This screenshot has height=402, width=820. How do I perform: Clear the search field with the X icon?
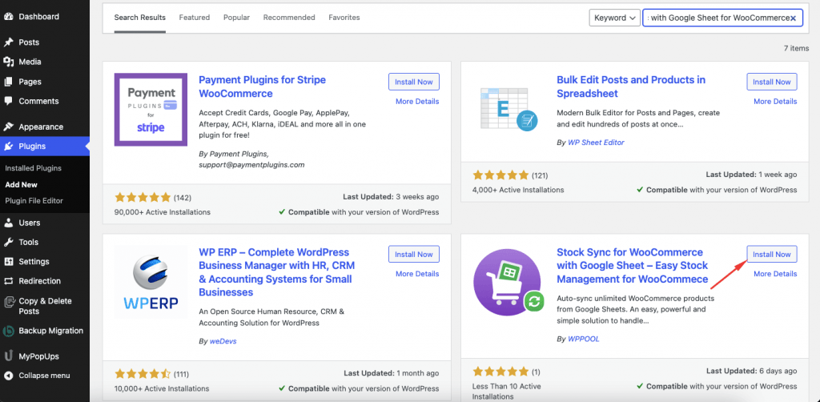[793, 18]
